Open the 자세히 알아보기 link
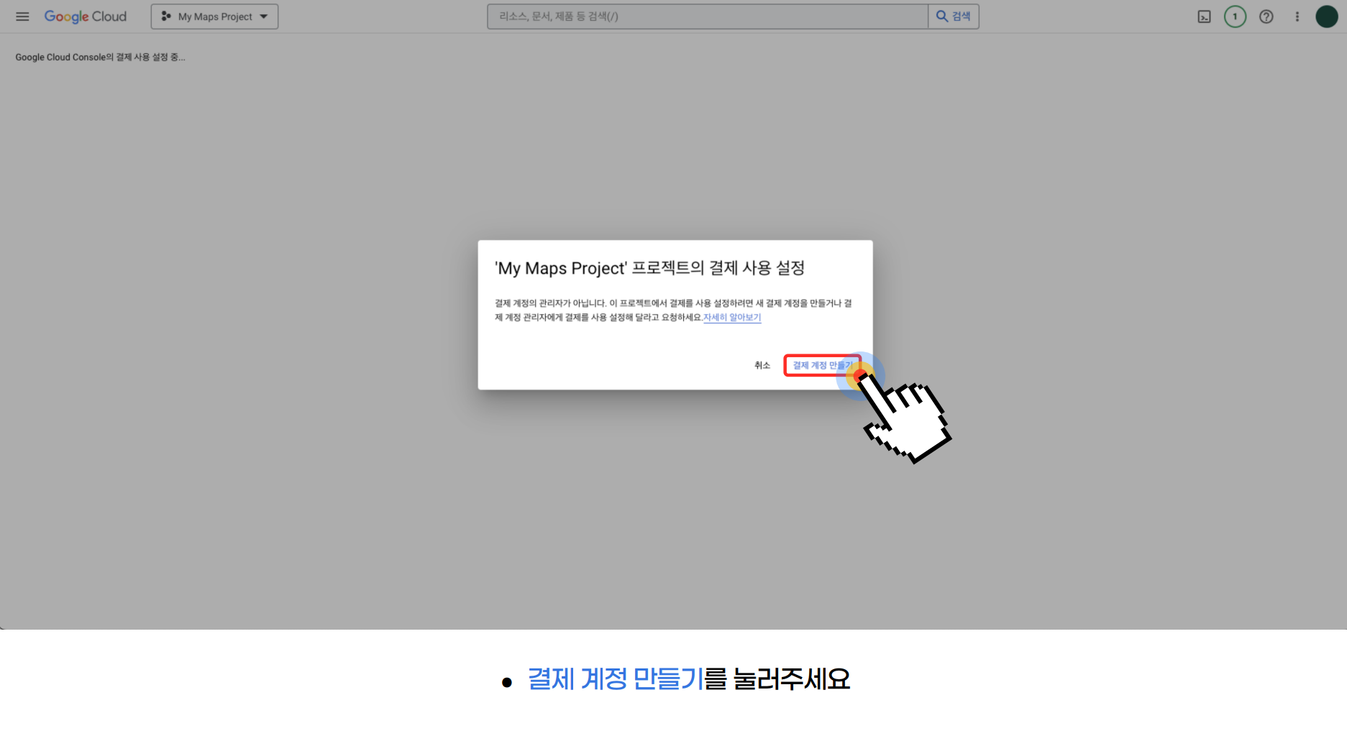 click(x=732, y=317)
